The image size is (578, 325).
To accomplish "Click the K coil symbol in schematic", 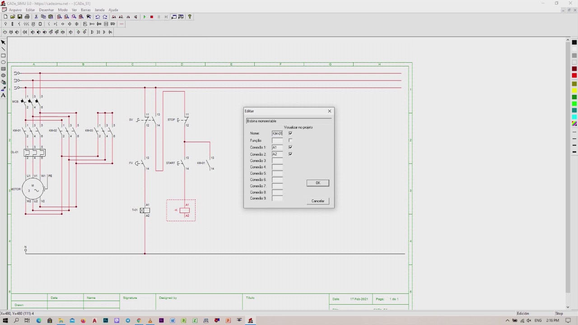I will point(184,210).
